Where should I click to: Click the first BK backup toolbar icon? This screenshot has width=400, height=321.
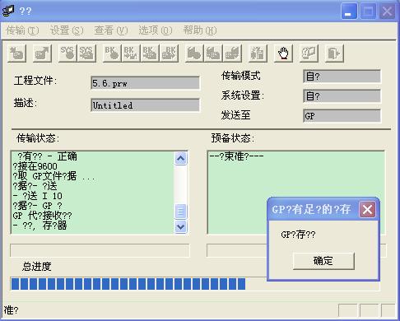tap(112, 53)
